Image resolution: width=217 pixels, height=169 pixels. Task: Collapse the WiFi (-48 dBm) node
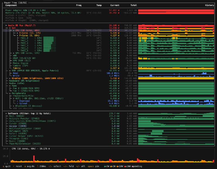point(14,98)
